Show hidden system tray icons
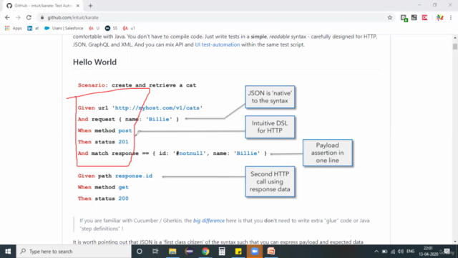458x258 pixels. [x=376, y=252]
